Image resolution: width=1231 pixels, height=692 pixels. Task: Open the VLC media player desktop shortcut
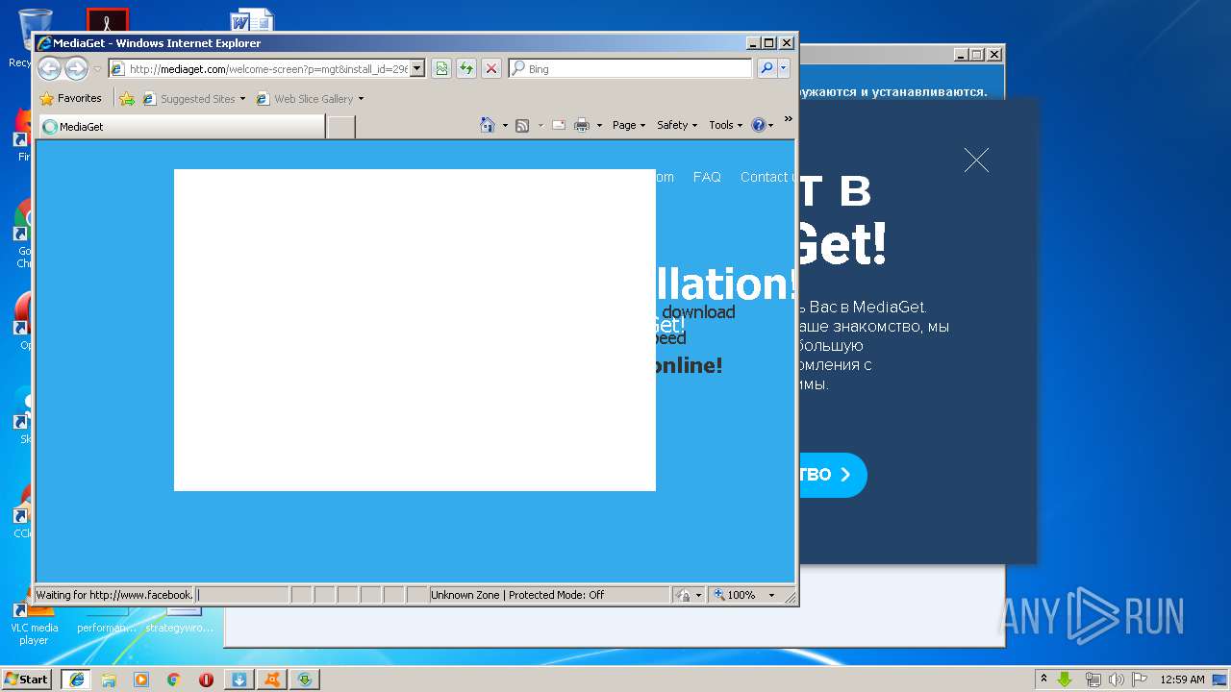[x=34, y=623]
